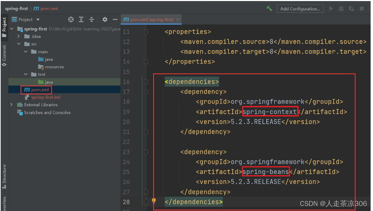373x211 pixels.
Task: Click the Collapse All icon in Project panel
Action: 92,19
